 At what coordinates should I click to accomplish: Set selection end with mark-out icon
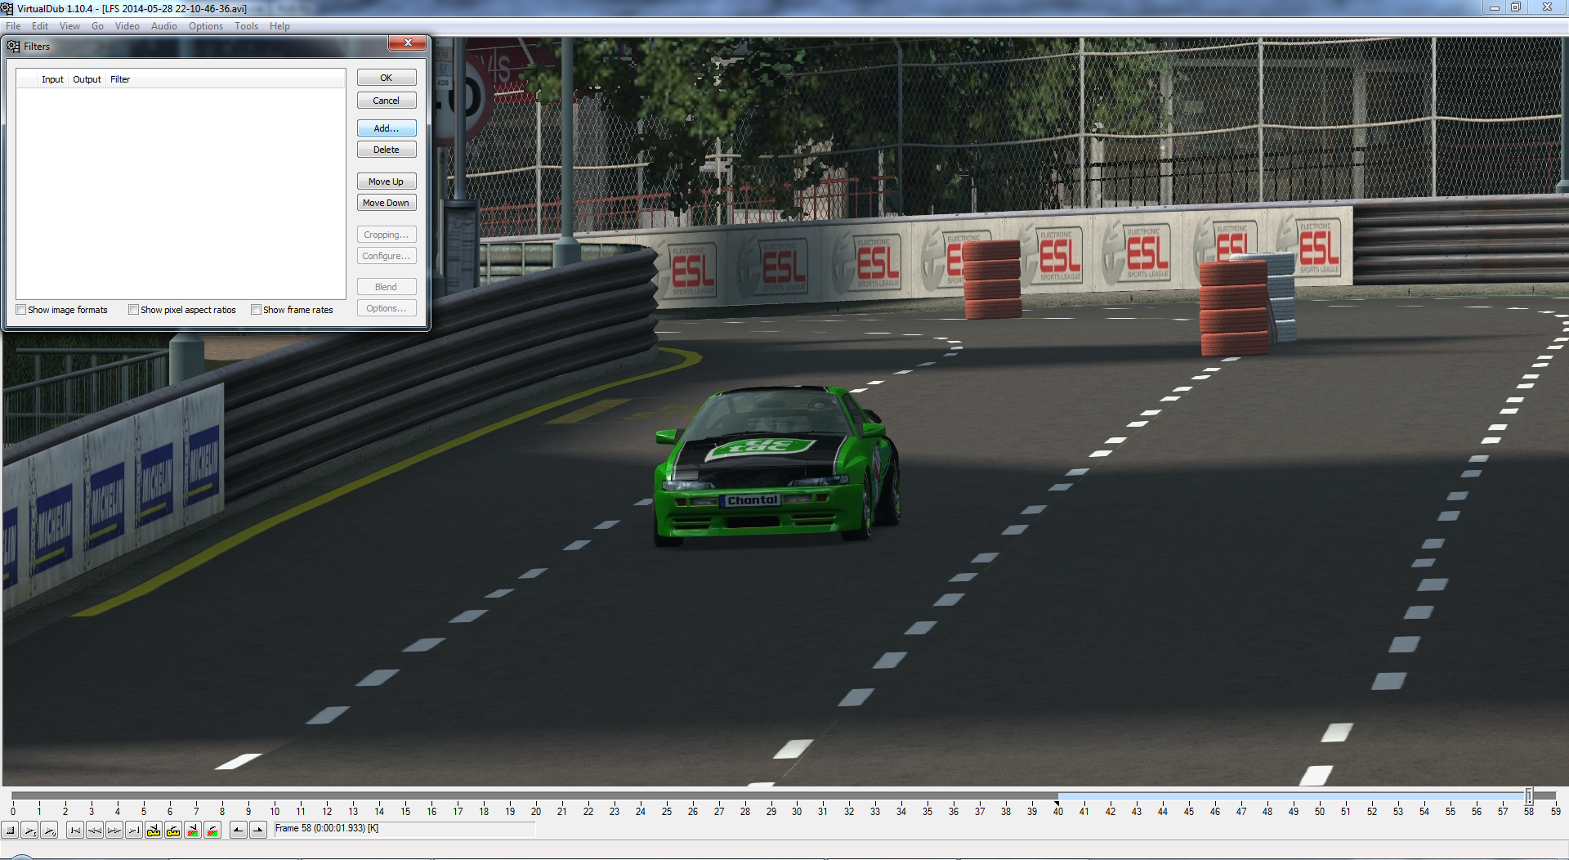coord(258,831)
